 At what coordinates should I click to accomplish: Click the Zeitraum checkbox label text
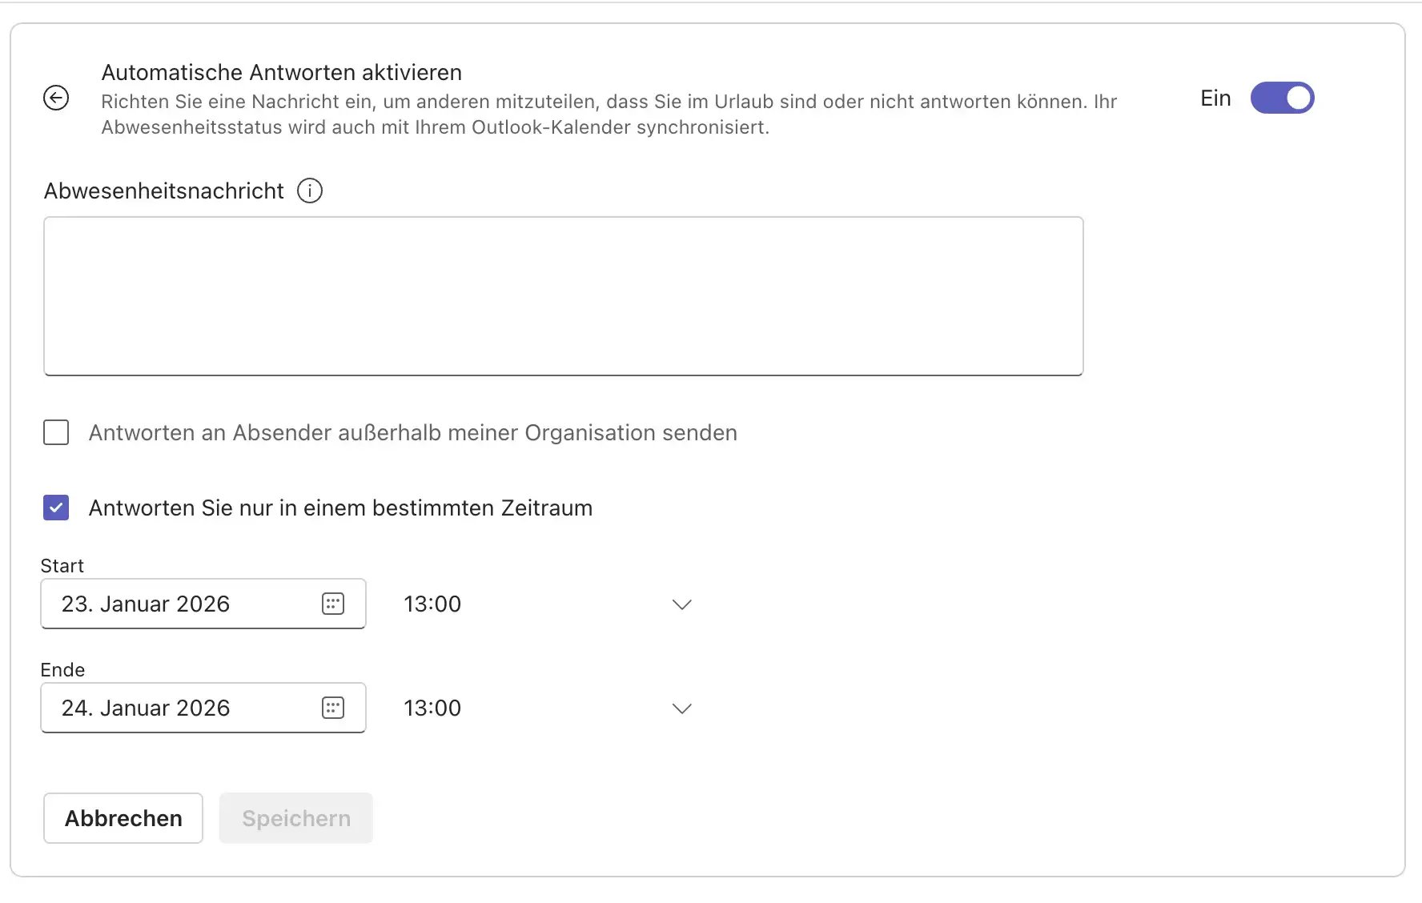coord(340,508)
